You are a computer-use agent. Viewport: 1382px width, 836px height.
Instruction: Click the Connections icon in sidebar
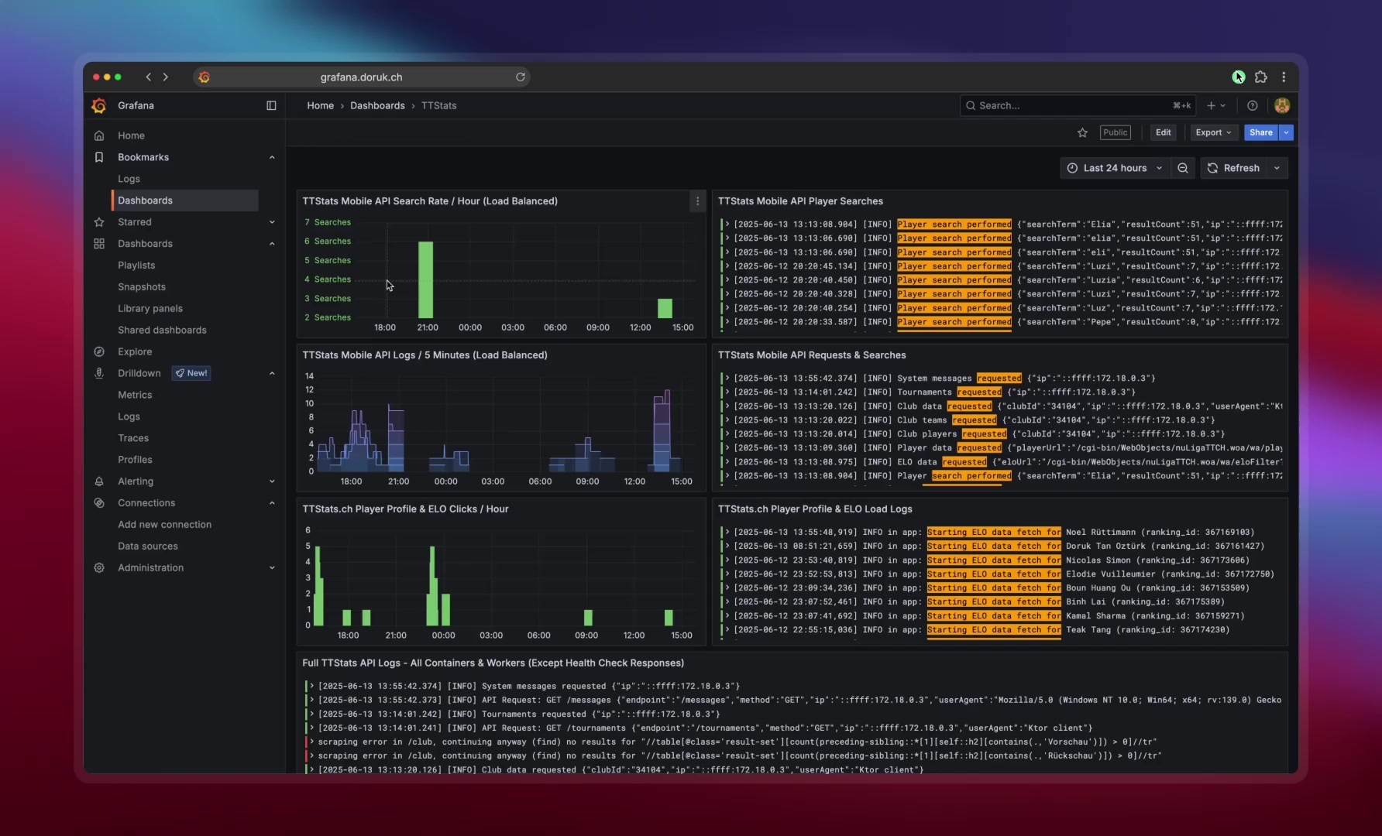99,503
